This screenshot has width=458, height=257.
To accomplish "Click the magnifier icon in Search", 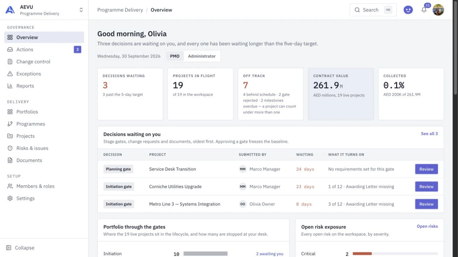I will coord(357,10).
